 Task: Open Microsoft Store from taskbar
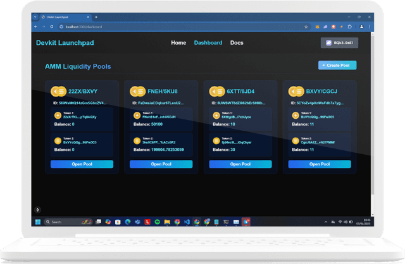pos(118,222)
